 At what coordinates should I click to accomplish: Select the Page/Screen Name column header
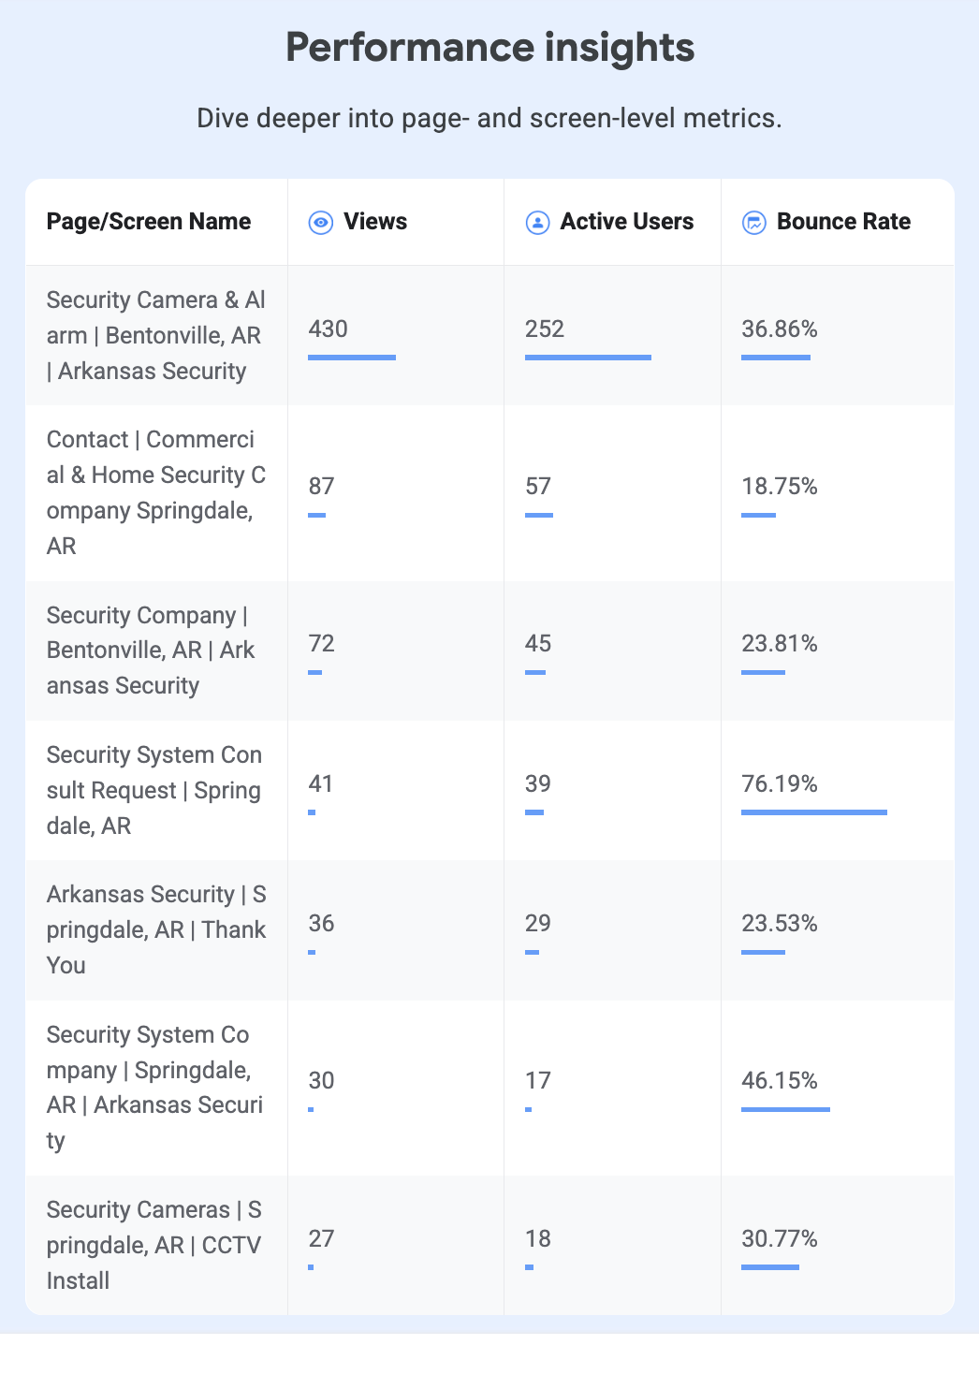coord(149,222)
